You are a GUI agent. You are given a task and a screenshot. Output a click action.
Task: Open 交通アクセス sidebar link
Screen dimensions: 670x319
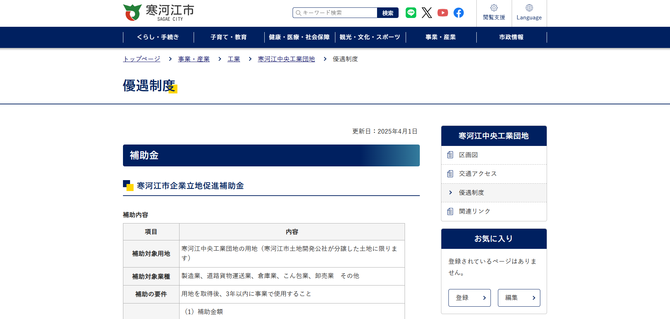(494, 174)
